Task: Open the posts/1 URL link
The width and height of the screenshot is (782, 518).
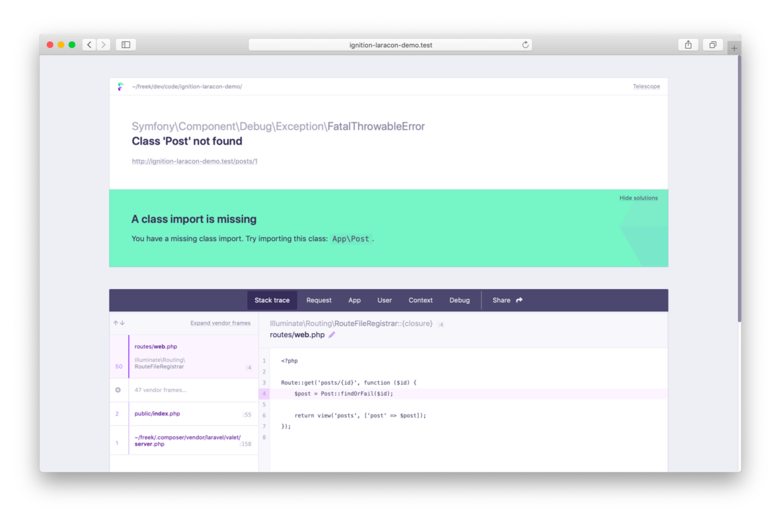Action: tap(195, 161)
